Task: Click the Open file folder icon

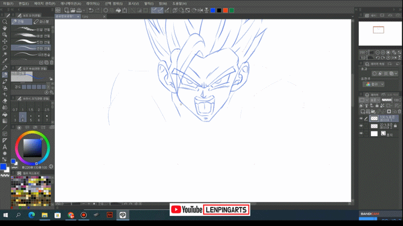Action: coord(73,10)
